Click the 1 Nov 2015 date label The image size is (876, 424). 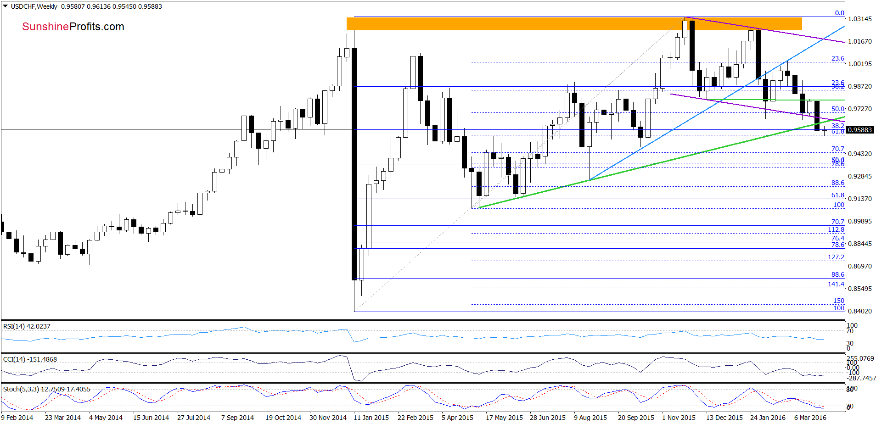(679, 418)
